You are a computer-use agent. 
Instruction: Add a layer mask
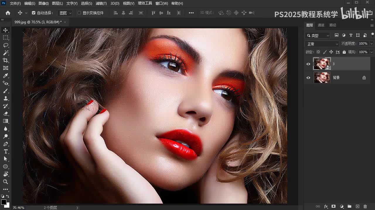click(x=333, y=206)
